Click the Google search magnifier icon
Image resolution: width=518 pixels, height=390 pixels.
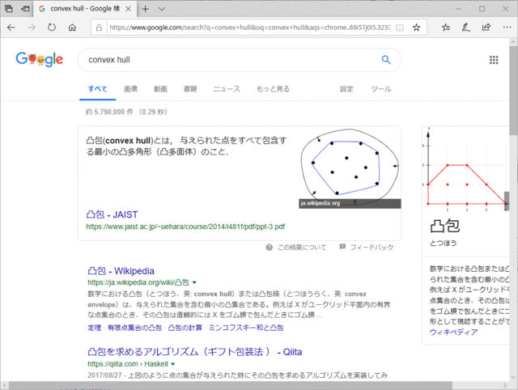[386, 60]
